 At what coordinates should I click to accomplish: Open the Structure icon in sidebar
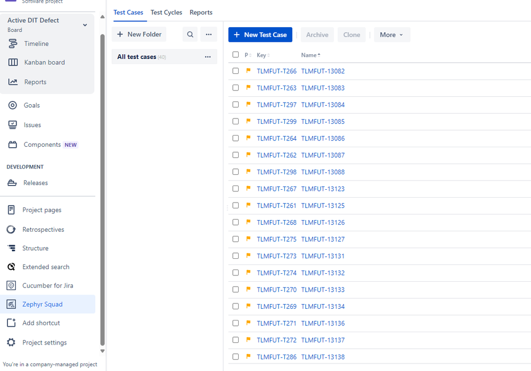tap(11, 248)
